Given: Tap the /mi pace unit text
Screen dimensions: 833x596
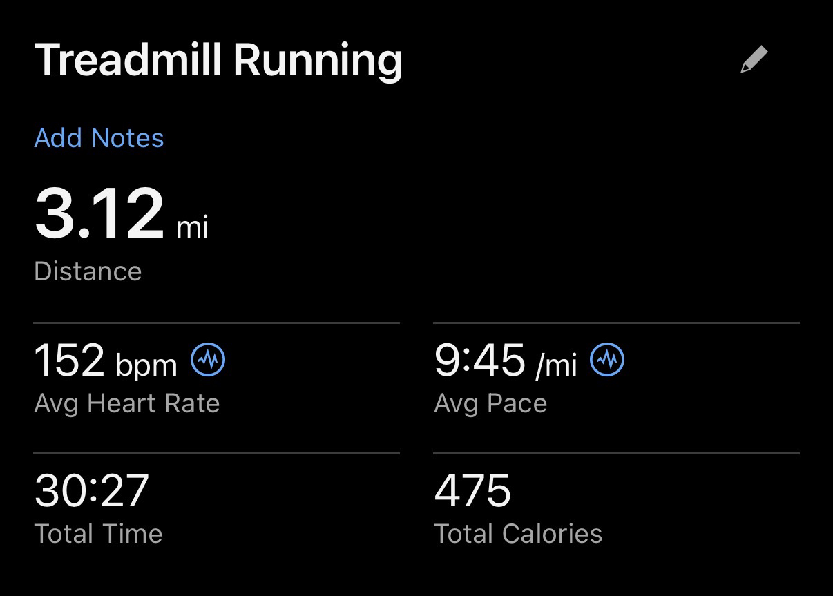Looking at the screenshot, I should (556, 364).
